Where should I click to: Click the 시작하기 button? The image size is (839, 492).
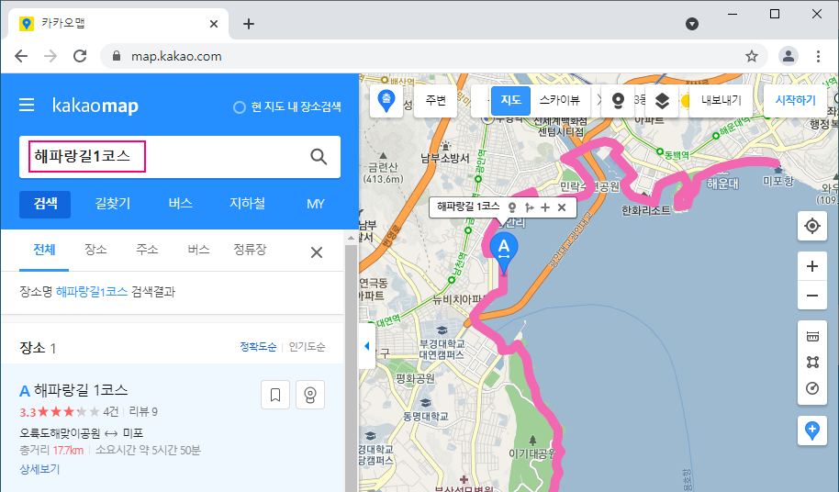(x=796, y=101)
